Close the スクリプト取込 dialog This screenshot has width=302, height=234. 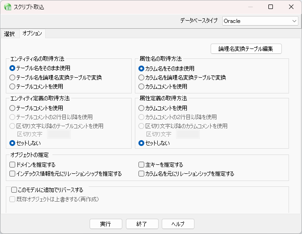291,7
